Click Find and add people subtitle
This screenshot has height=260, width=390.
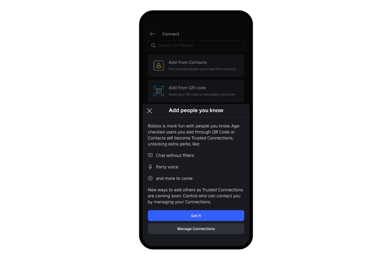[202, 69]
